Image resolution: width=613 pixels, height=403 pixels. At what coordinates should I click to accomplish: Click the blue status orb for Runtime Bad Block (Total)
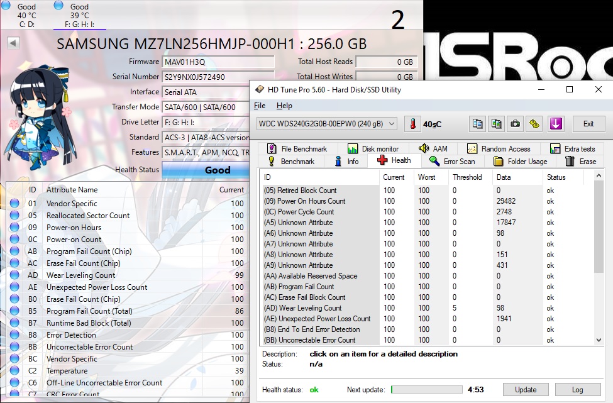pyautogui.click(x=14, y=323)
